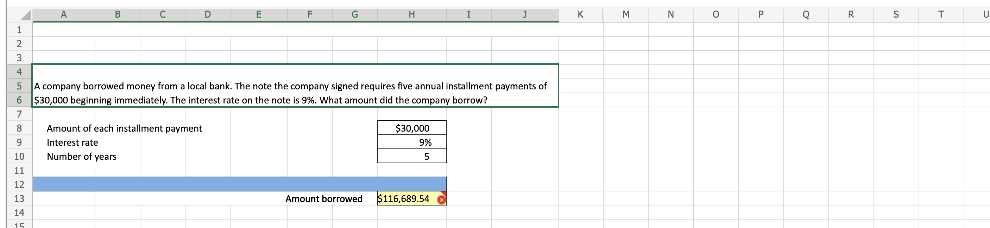Select column S header
990x228 pixels.
click(896, 15)
